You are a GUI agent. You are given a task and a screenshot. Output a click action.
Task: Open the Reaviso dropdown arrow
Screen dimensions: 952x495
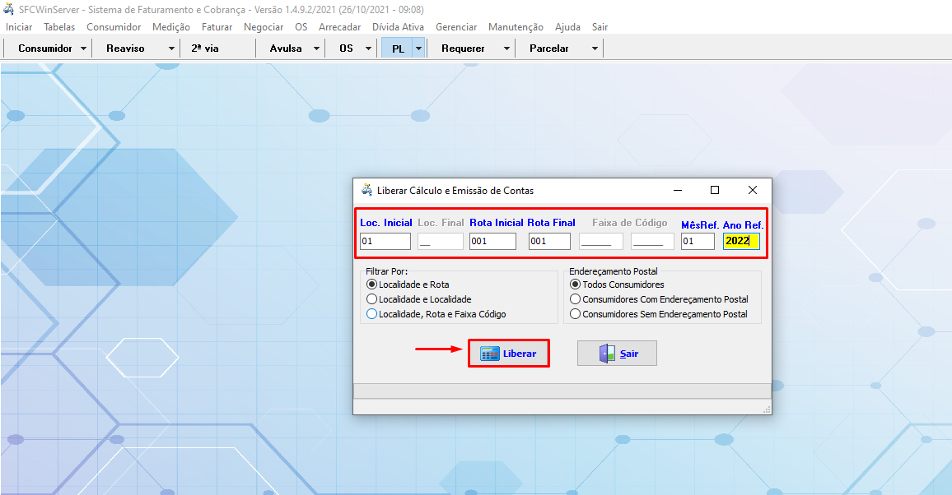[x=171, y=49]
